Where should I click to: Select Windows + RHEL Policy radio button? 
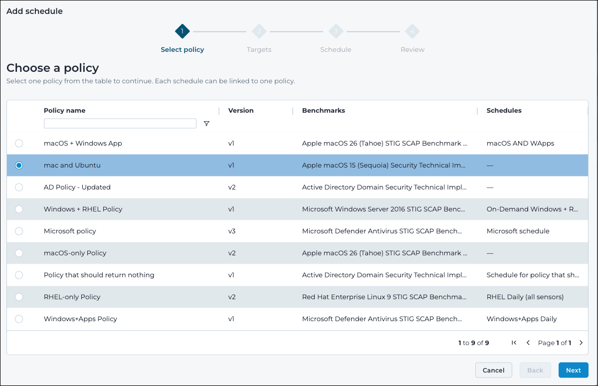[18, 209]
